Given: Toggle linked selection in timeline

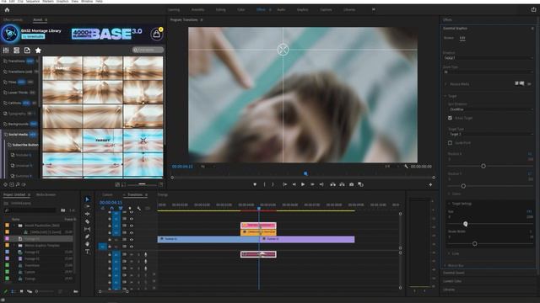Looking at the screenshot, I should point(121,208).
